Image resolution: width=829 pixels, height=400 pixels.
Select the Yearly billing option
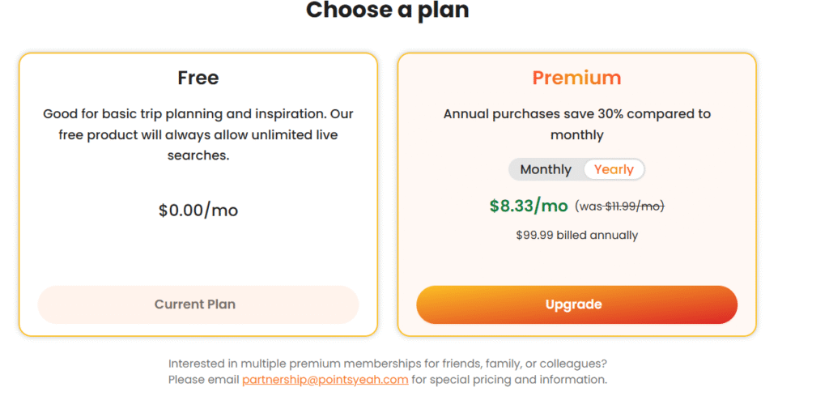614,169
